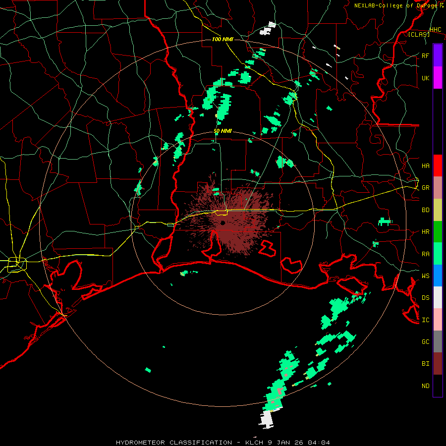Click the GC gray legend swatch
Viewport: 446px width, 446px height.
pyautogui.click(x=438, y=341)
